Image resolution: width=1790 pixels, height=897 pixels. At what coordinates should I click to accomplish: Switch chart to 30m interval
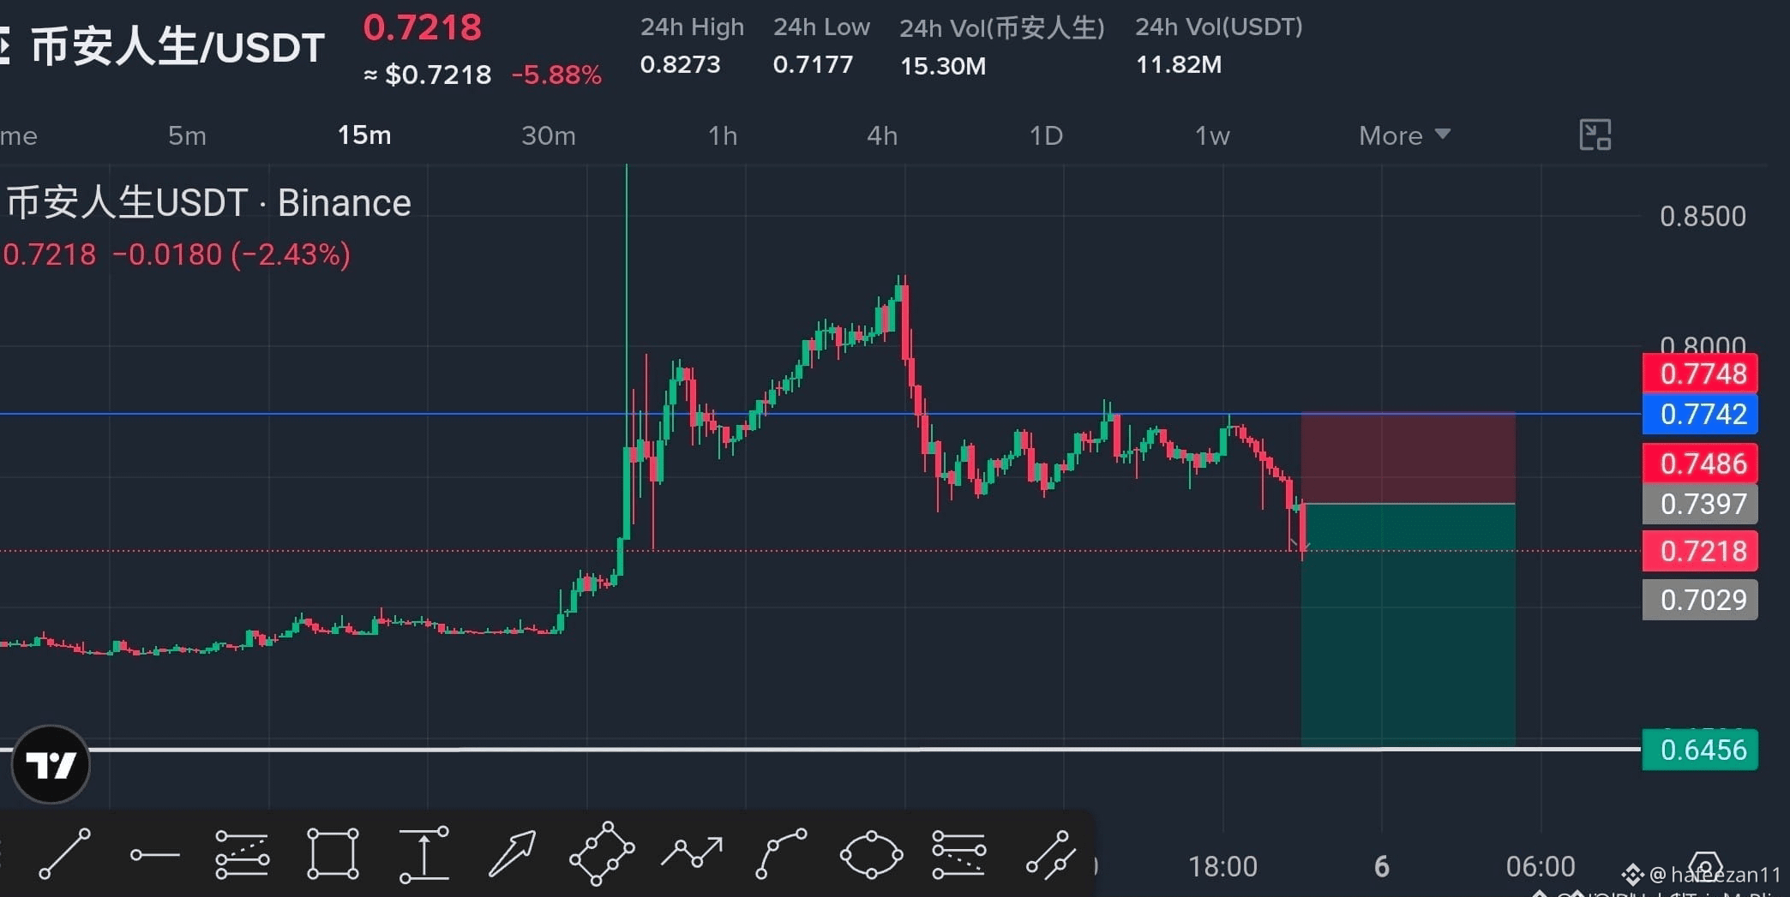tap(549, 135)
